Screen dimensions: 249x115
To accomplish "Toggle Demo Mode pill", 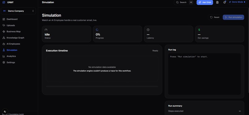I will 237,2.
